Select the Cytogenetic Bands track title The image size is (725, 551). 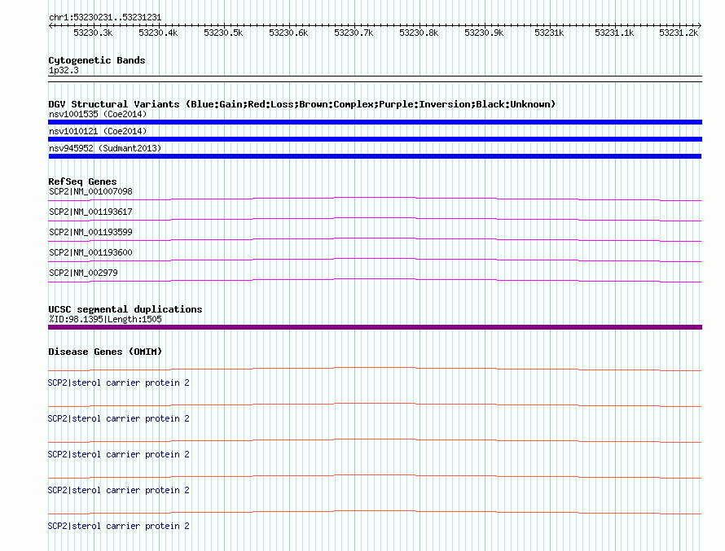click(x=97, y=60)
